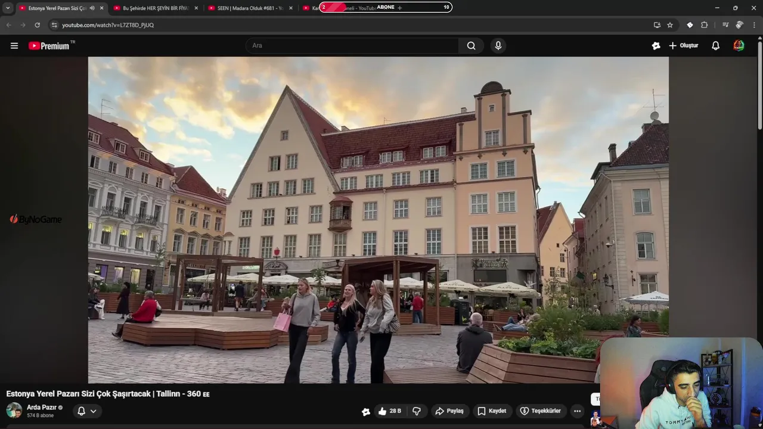This screenshot has width=763, height=429.
Task: Bookmark this page with the star
Action: pyautogui.click(x=670, y=25)
